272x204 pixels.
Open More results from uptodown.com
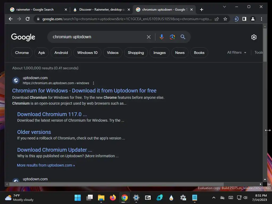click(x=46, y=165)
